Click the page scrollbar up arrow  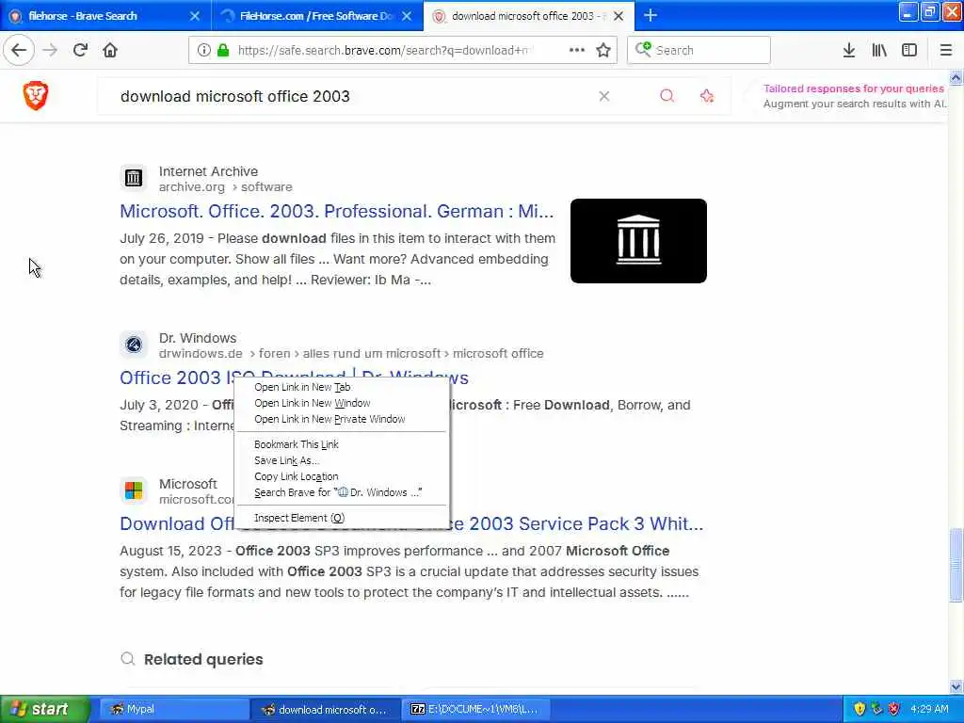(956, 78)
